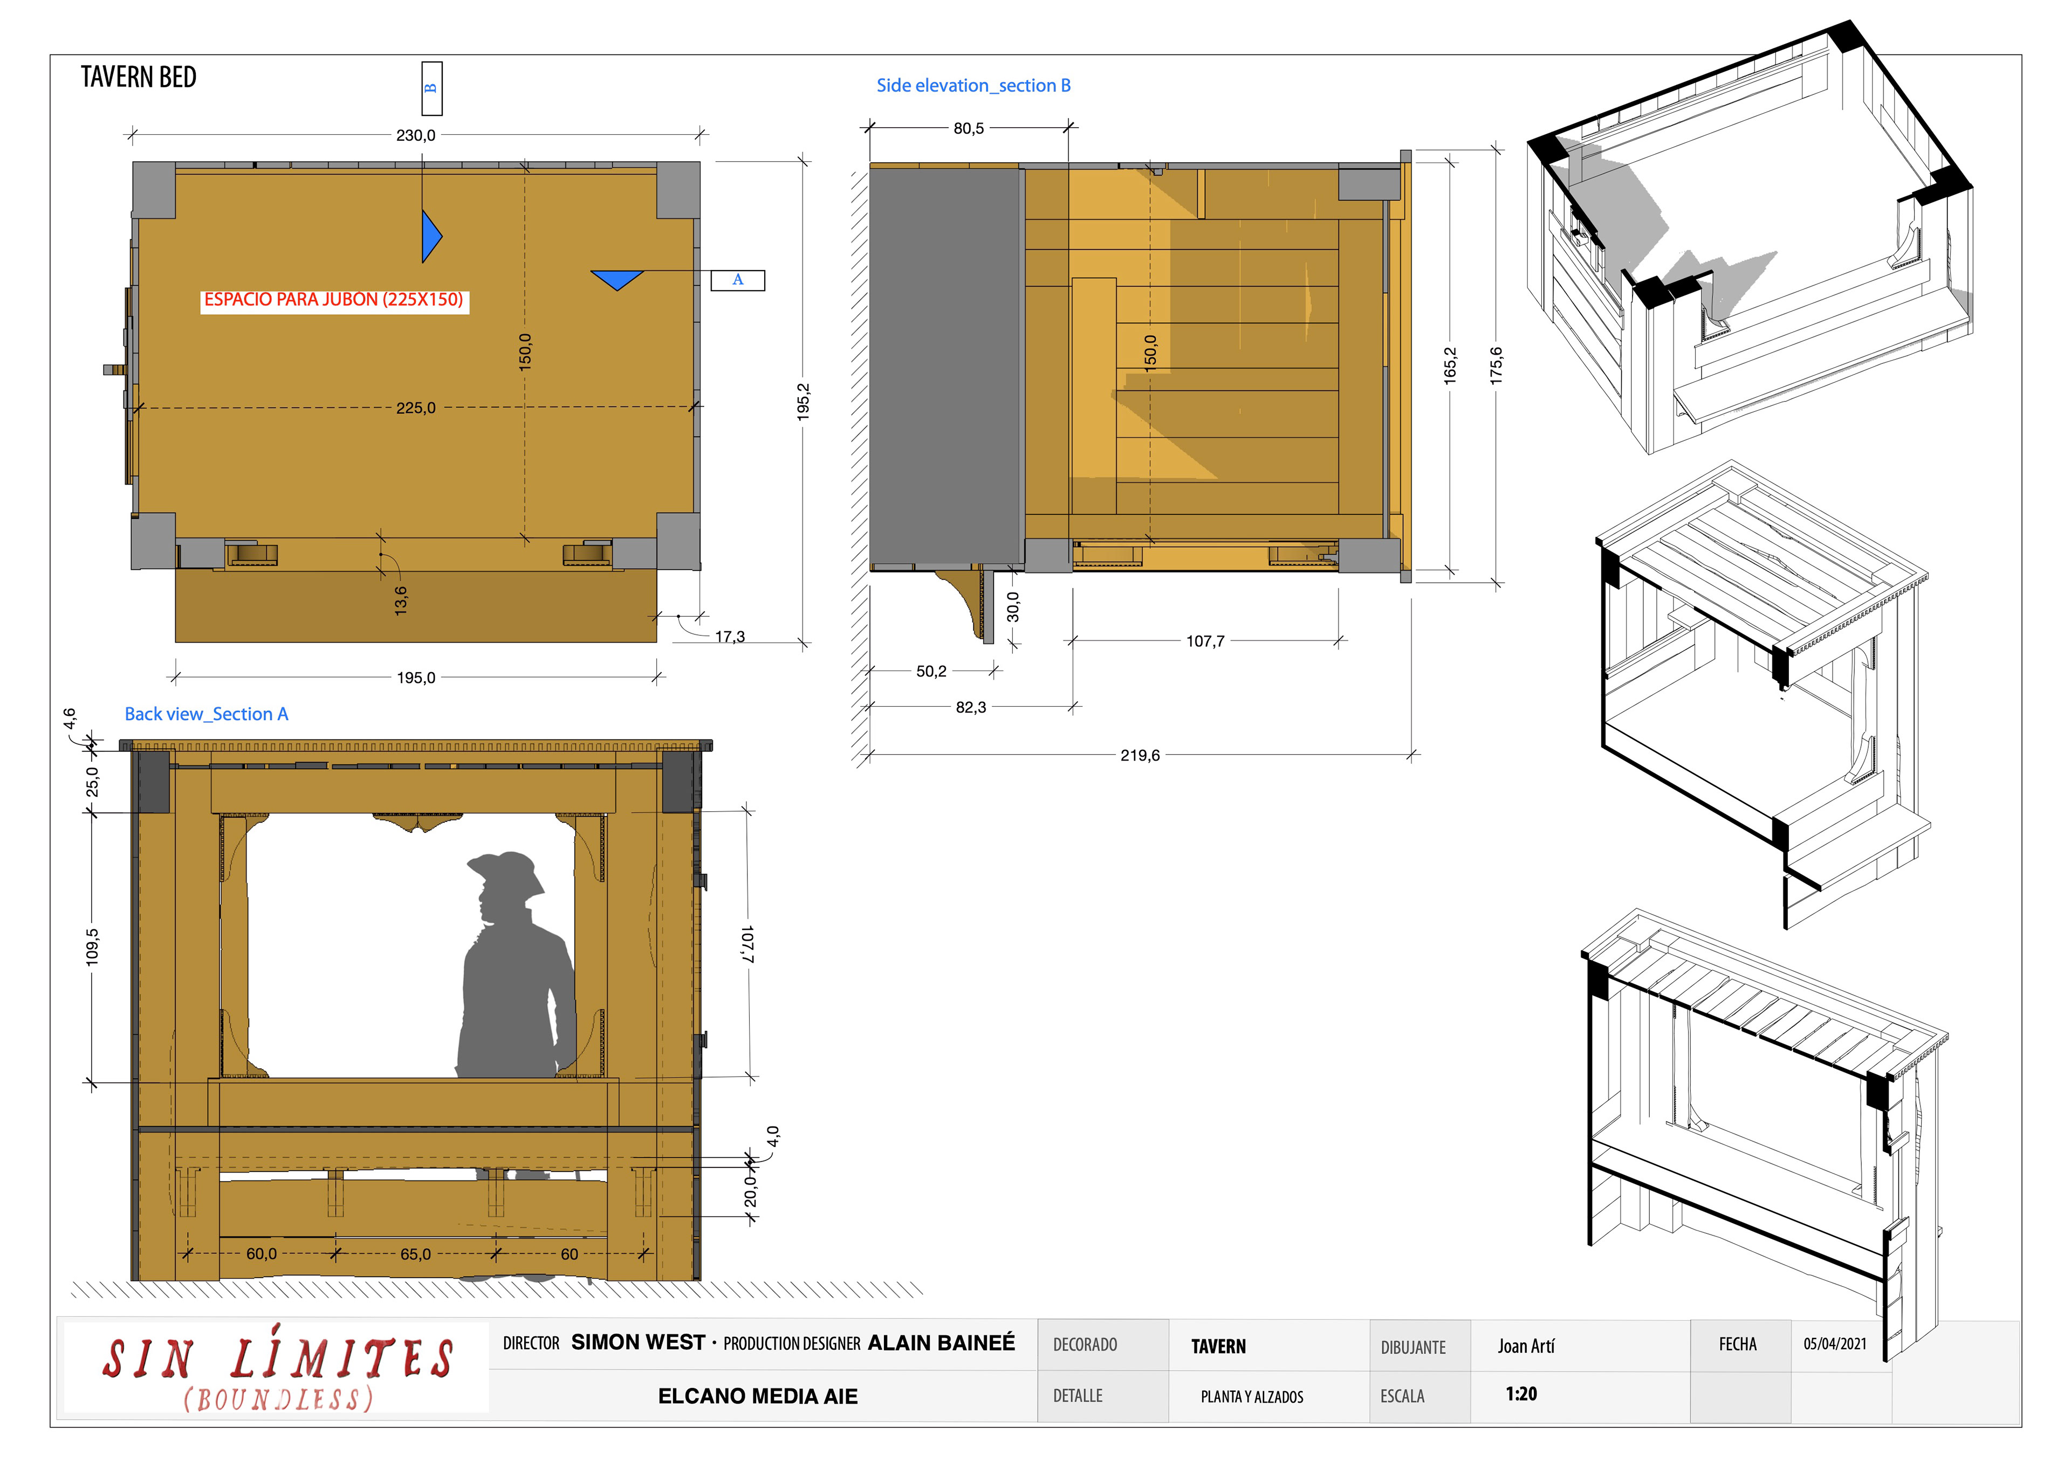The width and height of the screenshot is (2071, 1464).
Task: Select the 219,6 overall depth dimension
Action: 1140,755
